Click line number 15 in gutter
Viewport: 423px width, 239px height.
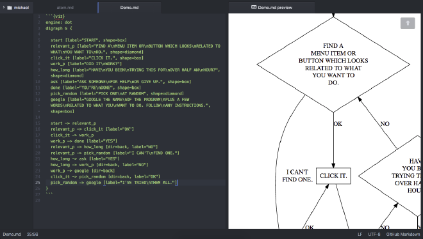(x=38, y=123)
